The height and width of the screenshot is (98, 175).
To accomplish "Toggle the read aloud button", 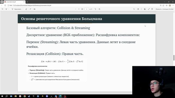I will [x=30, y=9].
